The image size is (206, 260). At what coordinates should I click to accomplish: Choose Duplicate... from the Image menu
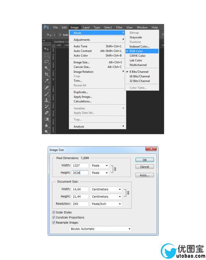click(97, 92)
